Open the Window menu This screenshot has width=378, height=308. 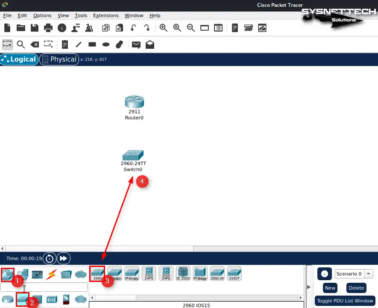click(134, 15)
